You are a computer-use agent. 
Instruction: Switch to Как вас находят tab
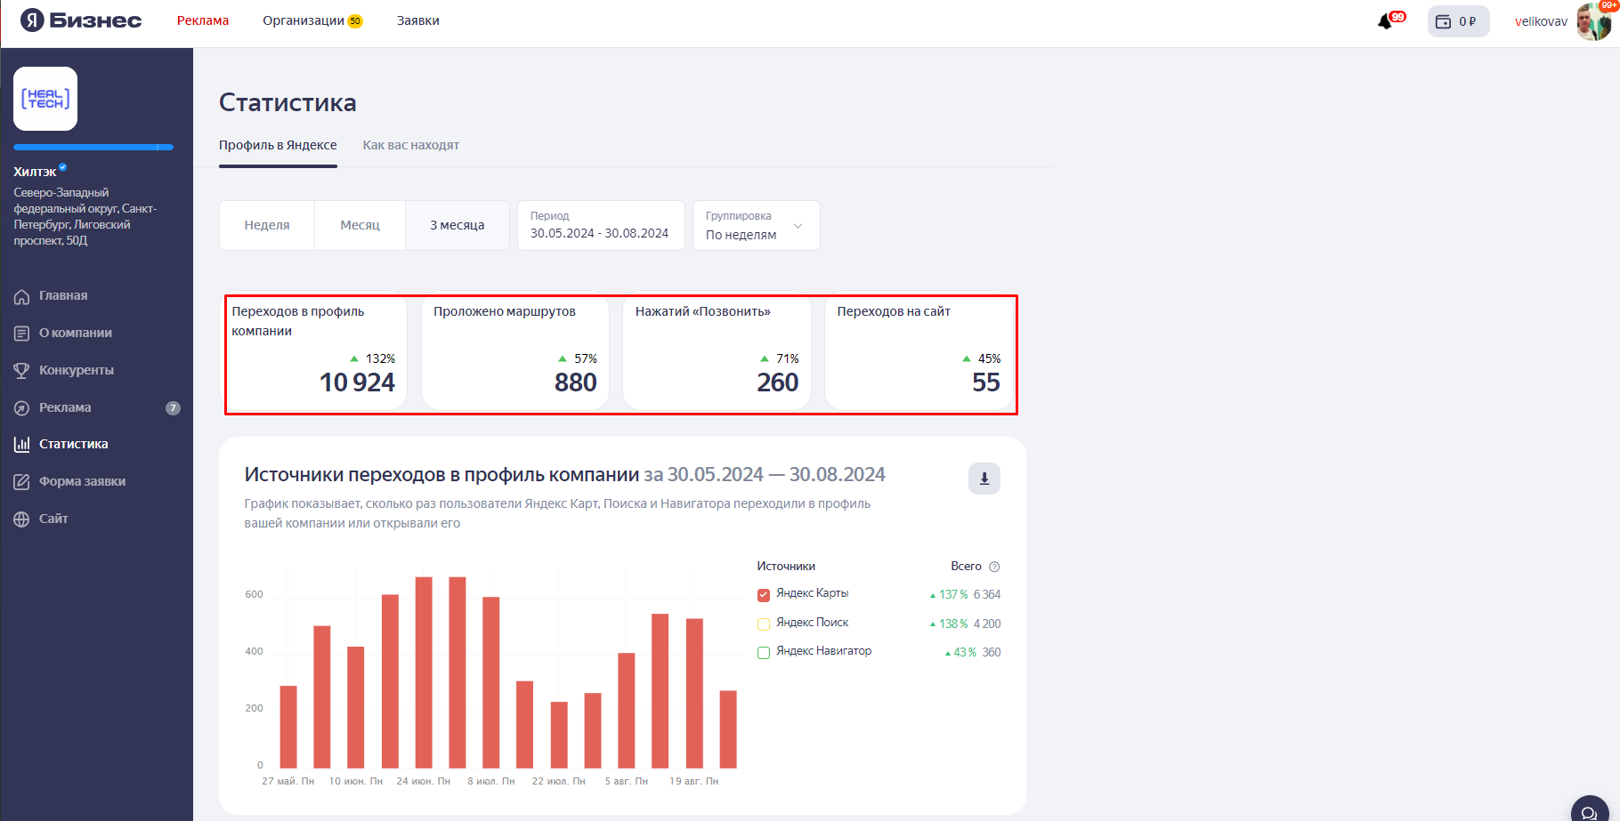[411, 145]
